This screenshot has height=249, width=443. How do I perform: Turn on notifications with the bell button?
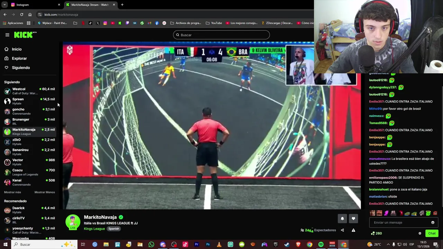pos(342,219)
